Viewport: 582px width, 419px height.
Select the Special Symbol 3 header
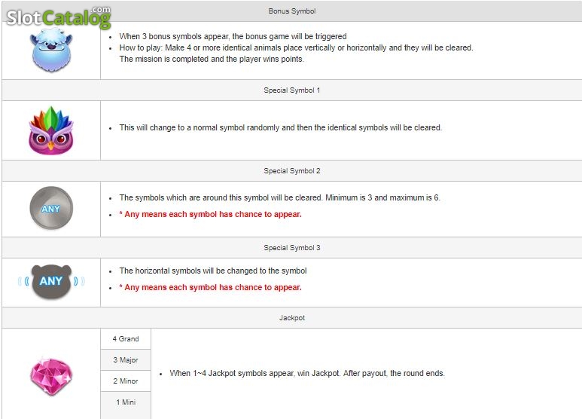click(x=291, y=248)
